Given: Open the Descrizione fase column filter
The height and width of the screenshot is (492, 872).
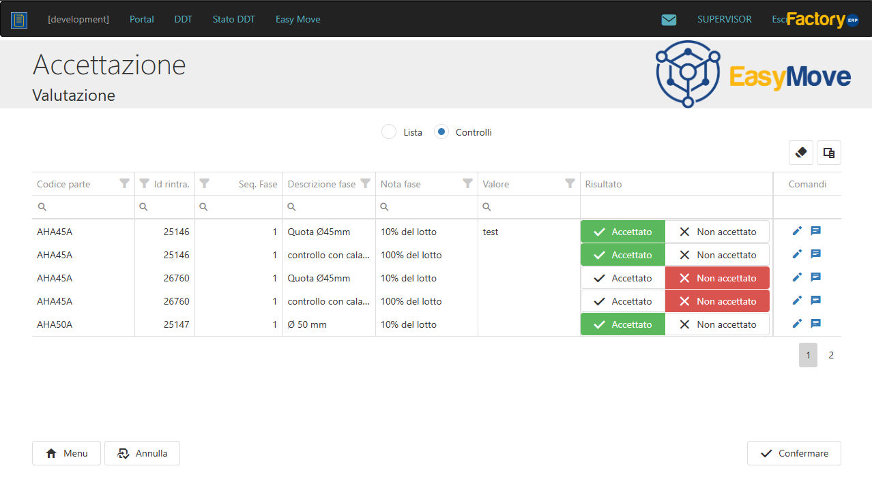Looking at the screenshot, I should click(365, 183).
